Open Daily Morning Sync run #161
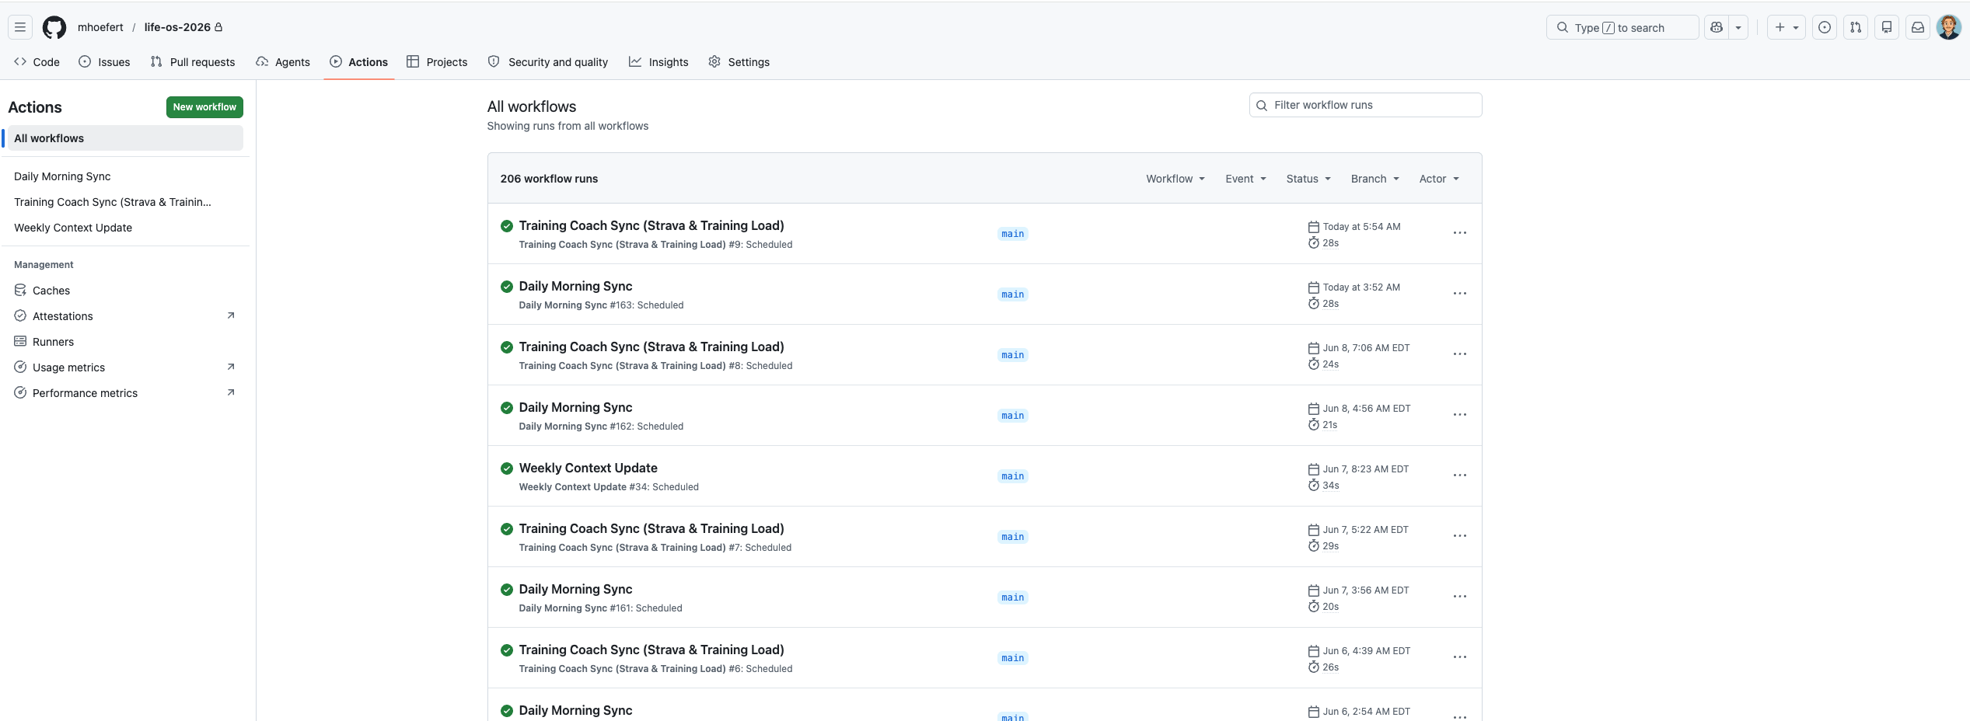The image size is (1970, 721). 575,589
